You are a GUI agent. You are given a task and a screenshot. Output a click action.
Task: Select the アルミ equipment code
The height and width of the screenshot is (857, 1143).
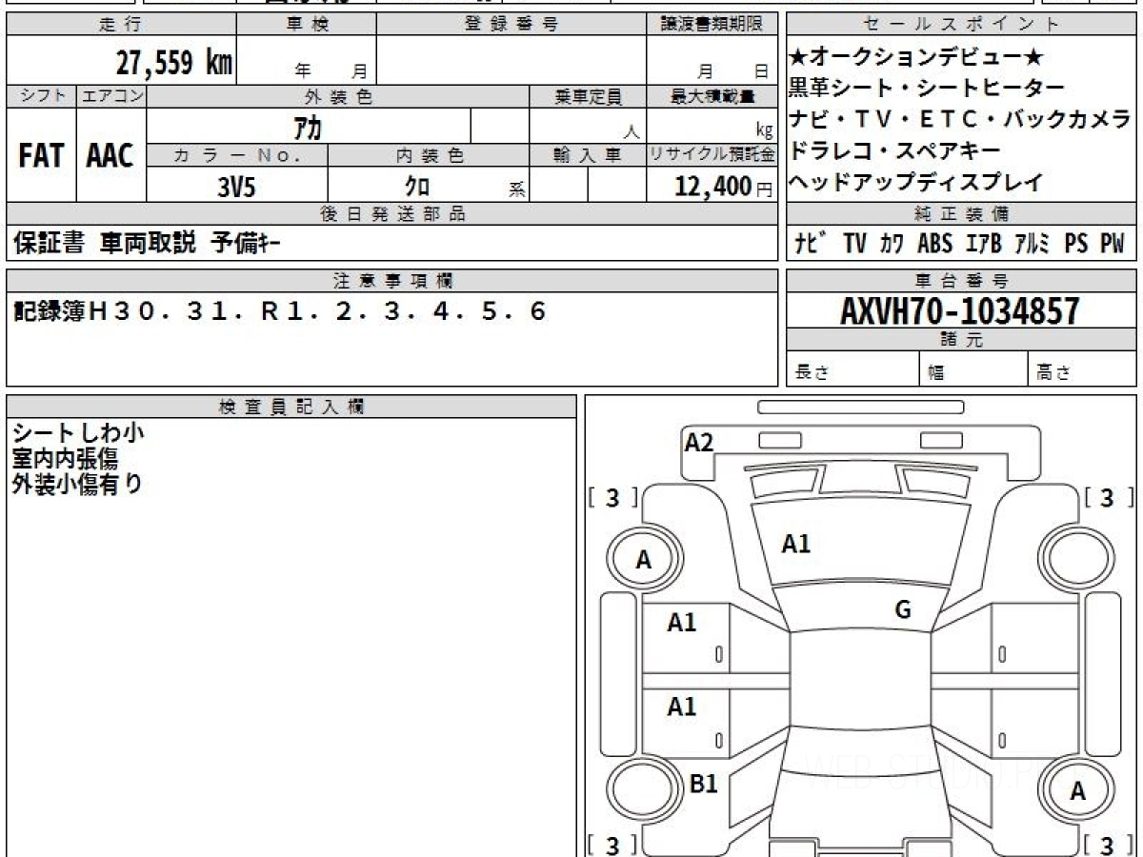[1033, 244]
